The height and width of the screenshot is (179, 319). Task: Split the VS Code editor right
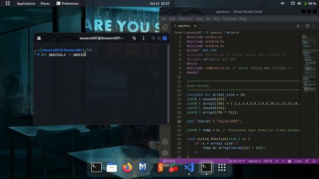pos(308,26)
